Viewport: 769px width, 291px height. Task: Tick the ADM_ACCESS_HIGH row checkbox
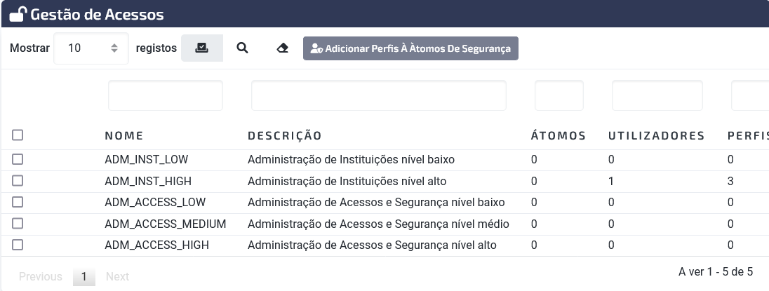coord(18,245)
